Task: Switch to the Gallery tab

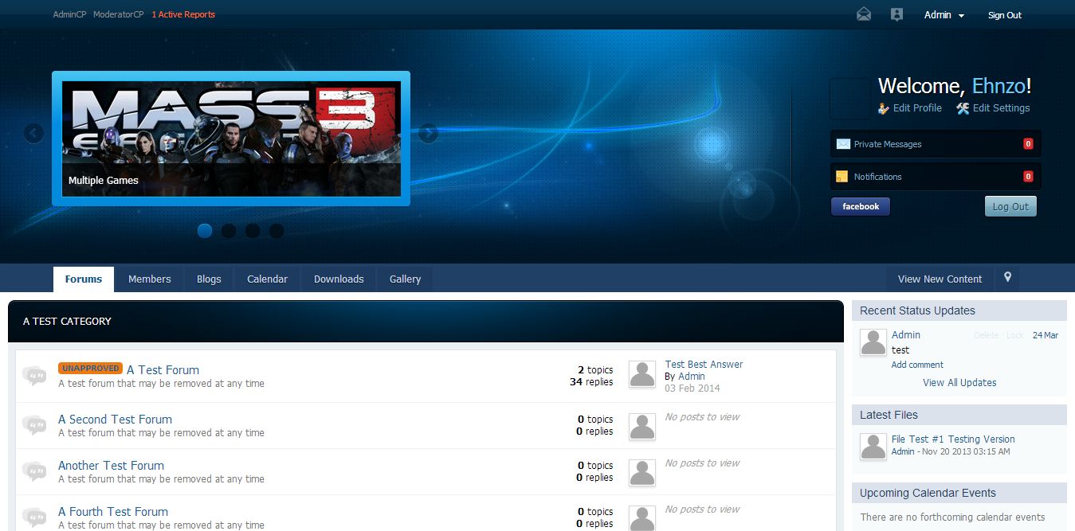Action: 405,279
